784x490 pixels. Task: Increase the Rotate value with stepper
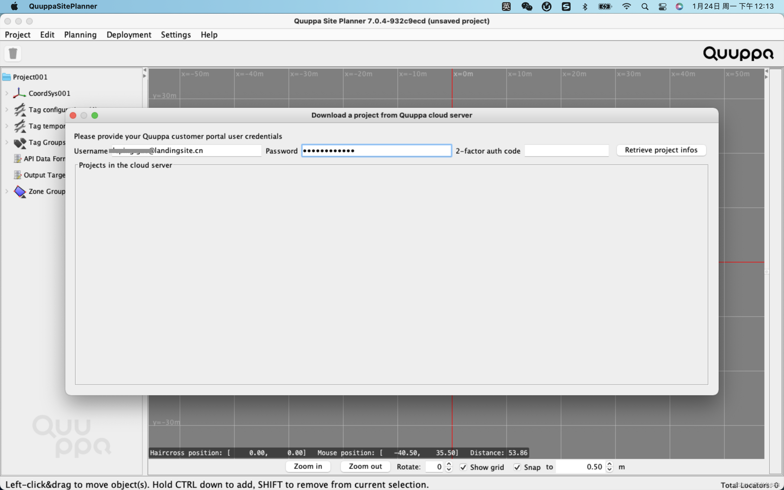point(449,464)
